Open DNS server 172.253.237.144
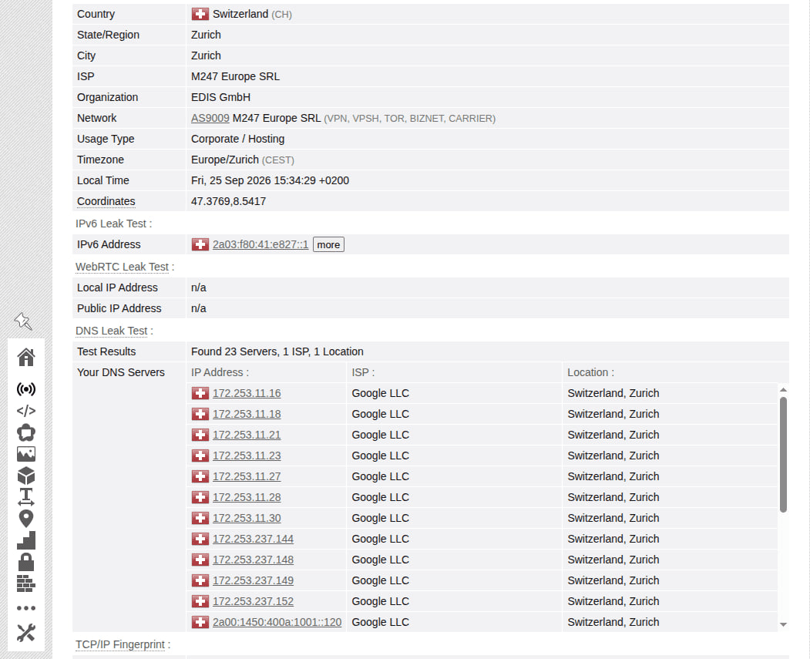 tap(253, 539)
